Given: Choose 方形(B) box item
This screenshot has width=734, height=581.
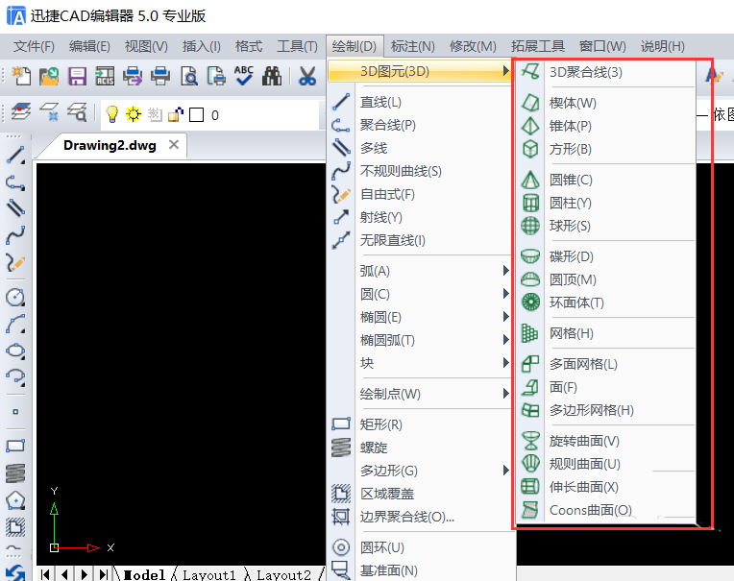Looking at the screenshot, I should point(605,149).
